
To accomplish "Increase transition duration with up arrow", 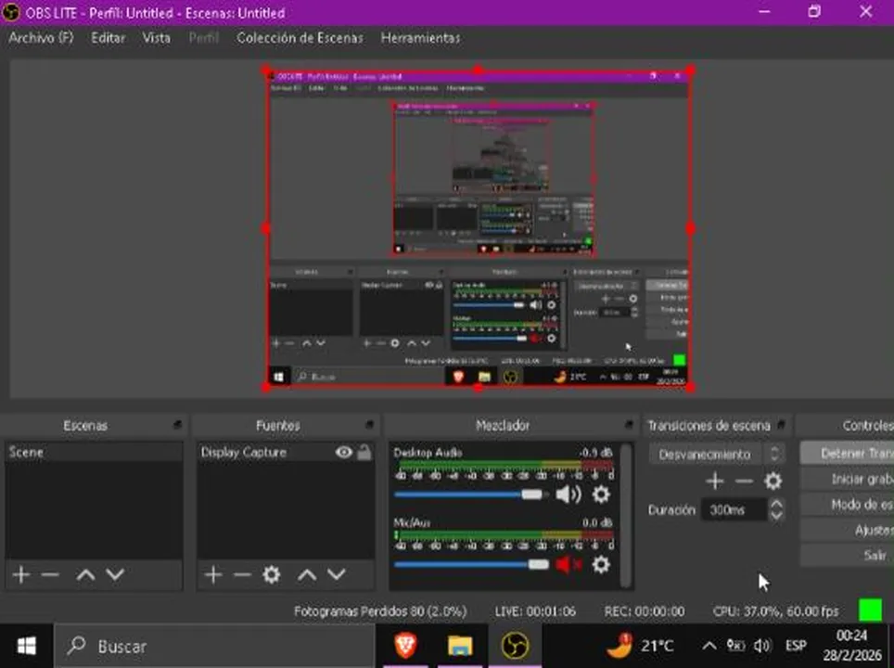I will point(776,504).
